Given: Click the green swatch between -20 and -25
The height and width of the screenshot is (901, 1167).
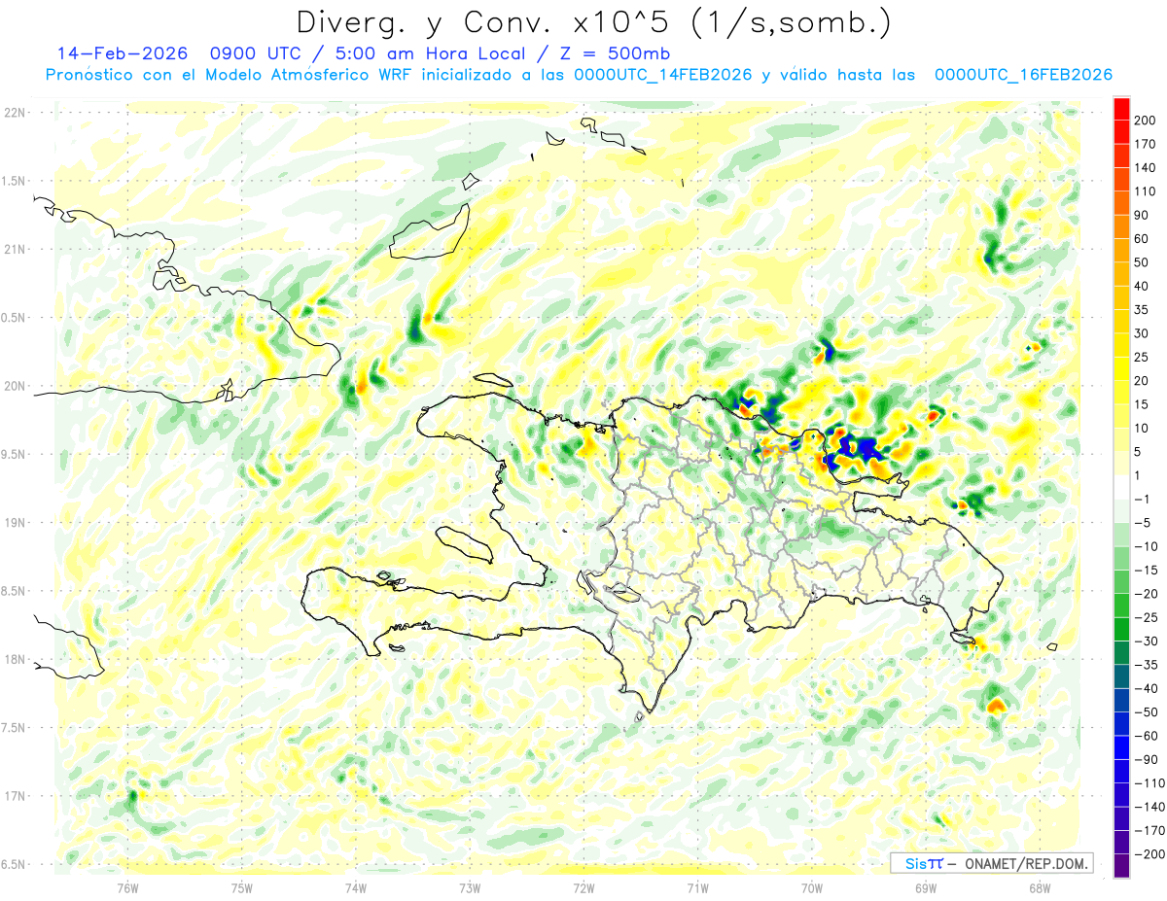Looking at the screenshot, I should pyautogui.click(x=1121, y=606).
